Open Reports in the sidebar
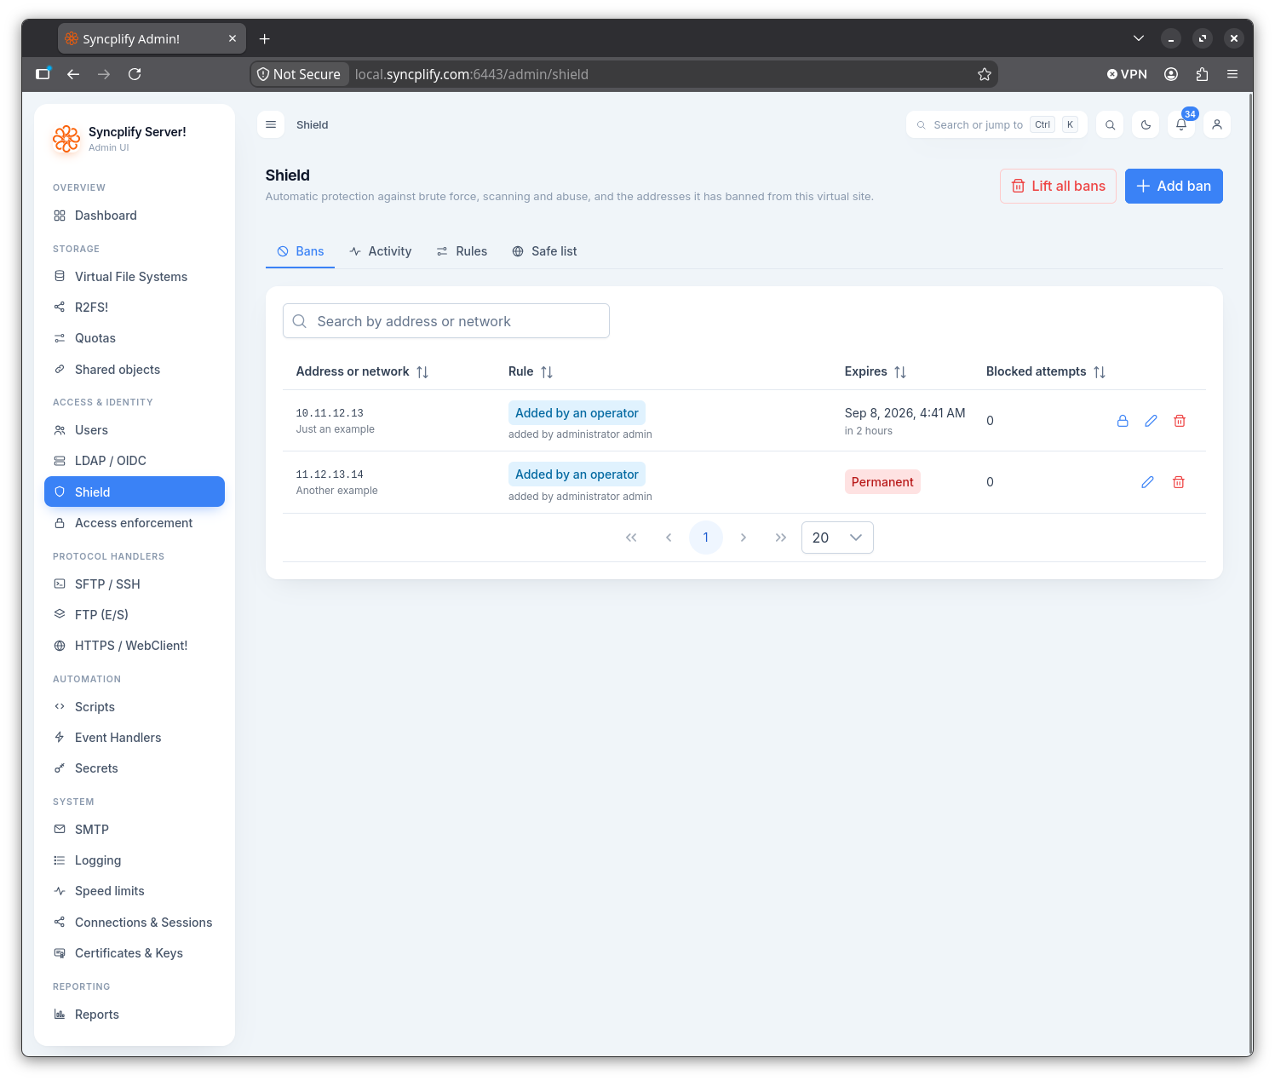This screenshot has width=1275, height=1081. point(135,1015)
